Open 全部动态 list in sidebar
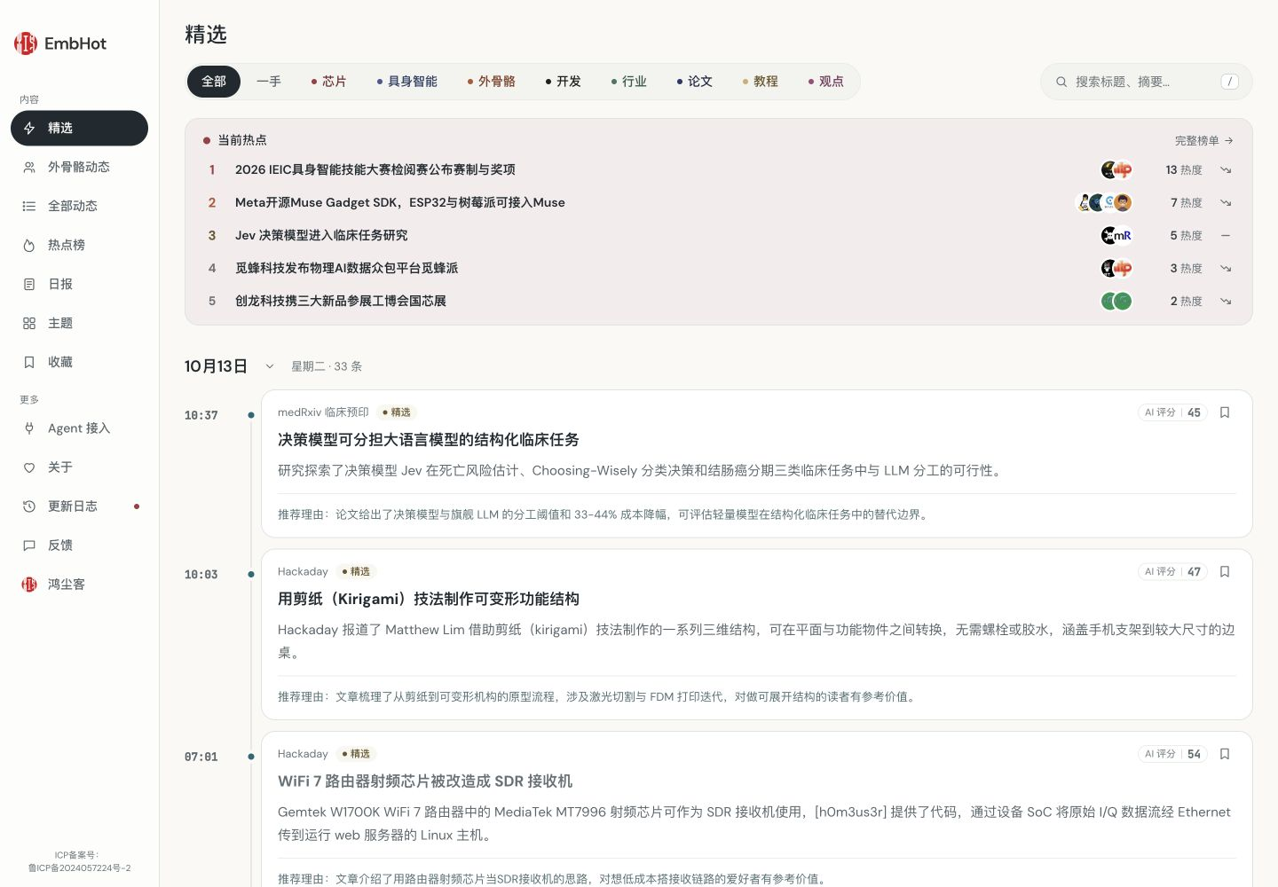Viewport: 1278px width, 887px height. [x=79, y=206]
